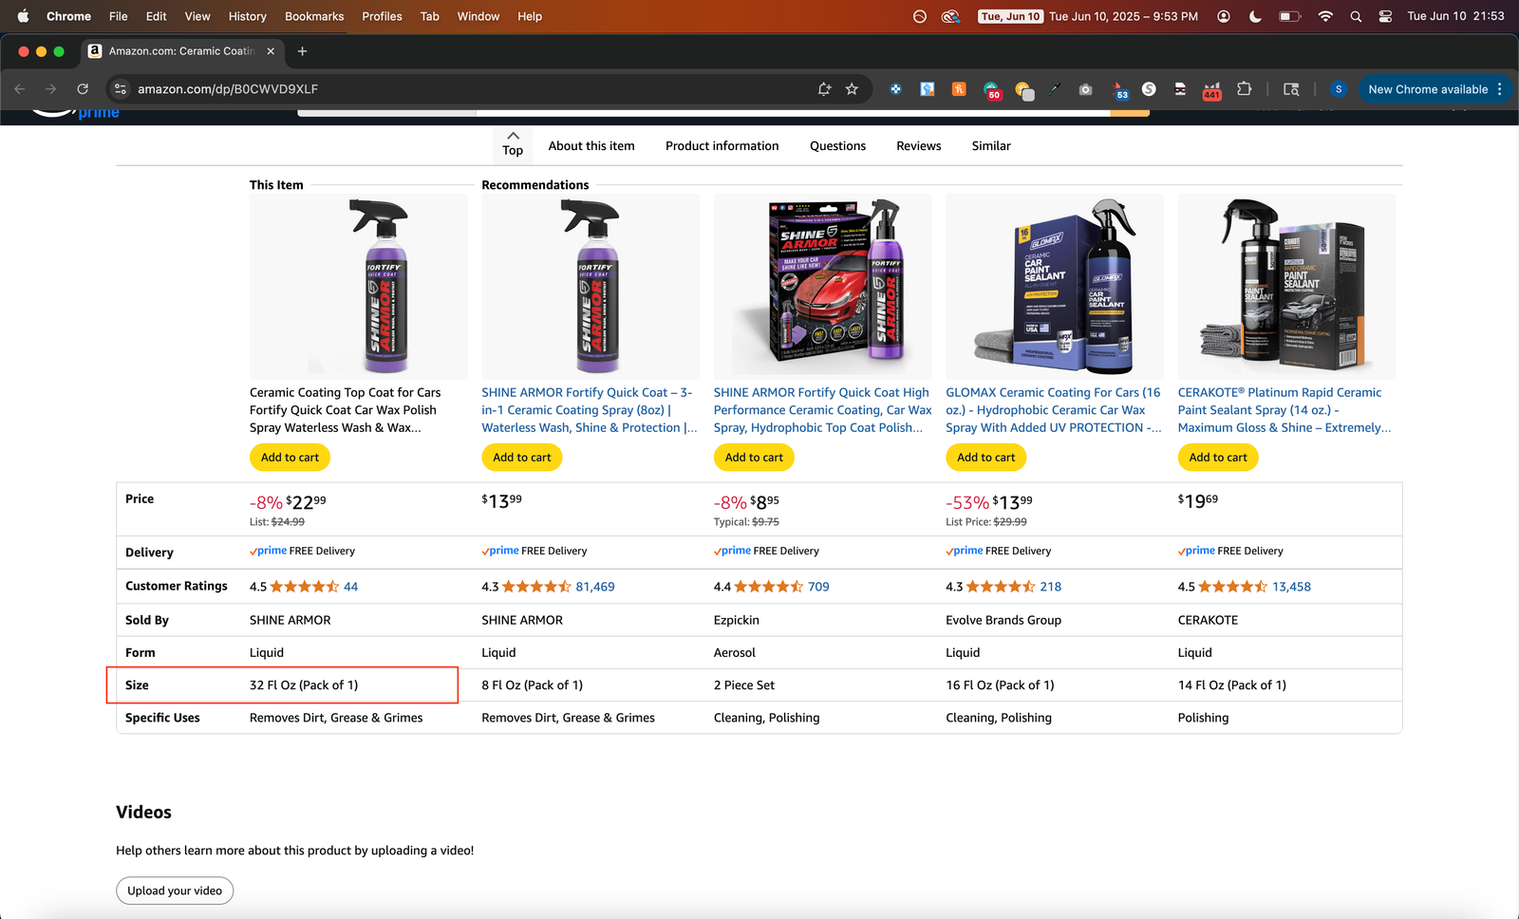This screenshot has width=1519, height=919.
Task: Click the SHINE ARMOR 8oz bottle image
Action: [591, 287]
